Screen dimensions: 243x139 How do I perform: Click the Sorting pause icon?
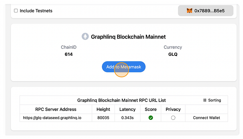pos(205,100)
